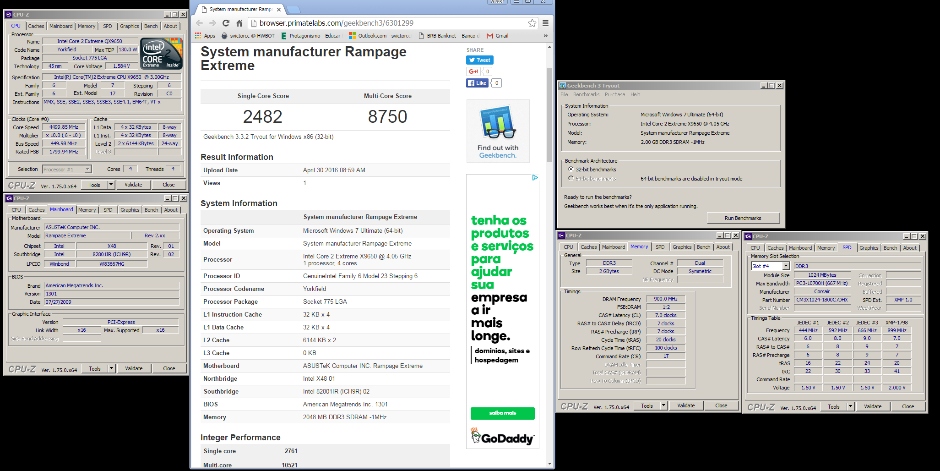Screen dimensions: 940x471
Task: Click the DRAM Frequency value 900.0 MHz
Action: [x=666, y=299]
